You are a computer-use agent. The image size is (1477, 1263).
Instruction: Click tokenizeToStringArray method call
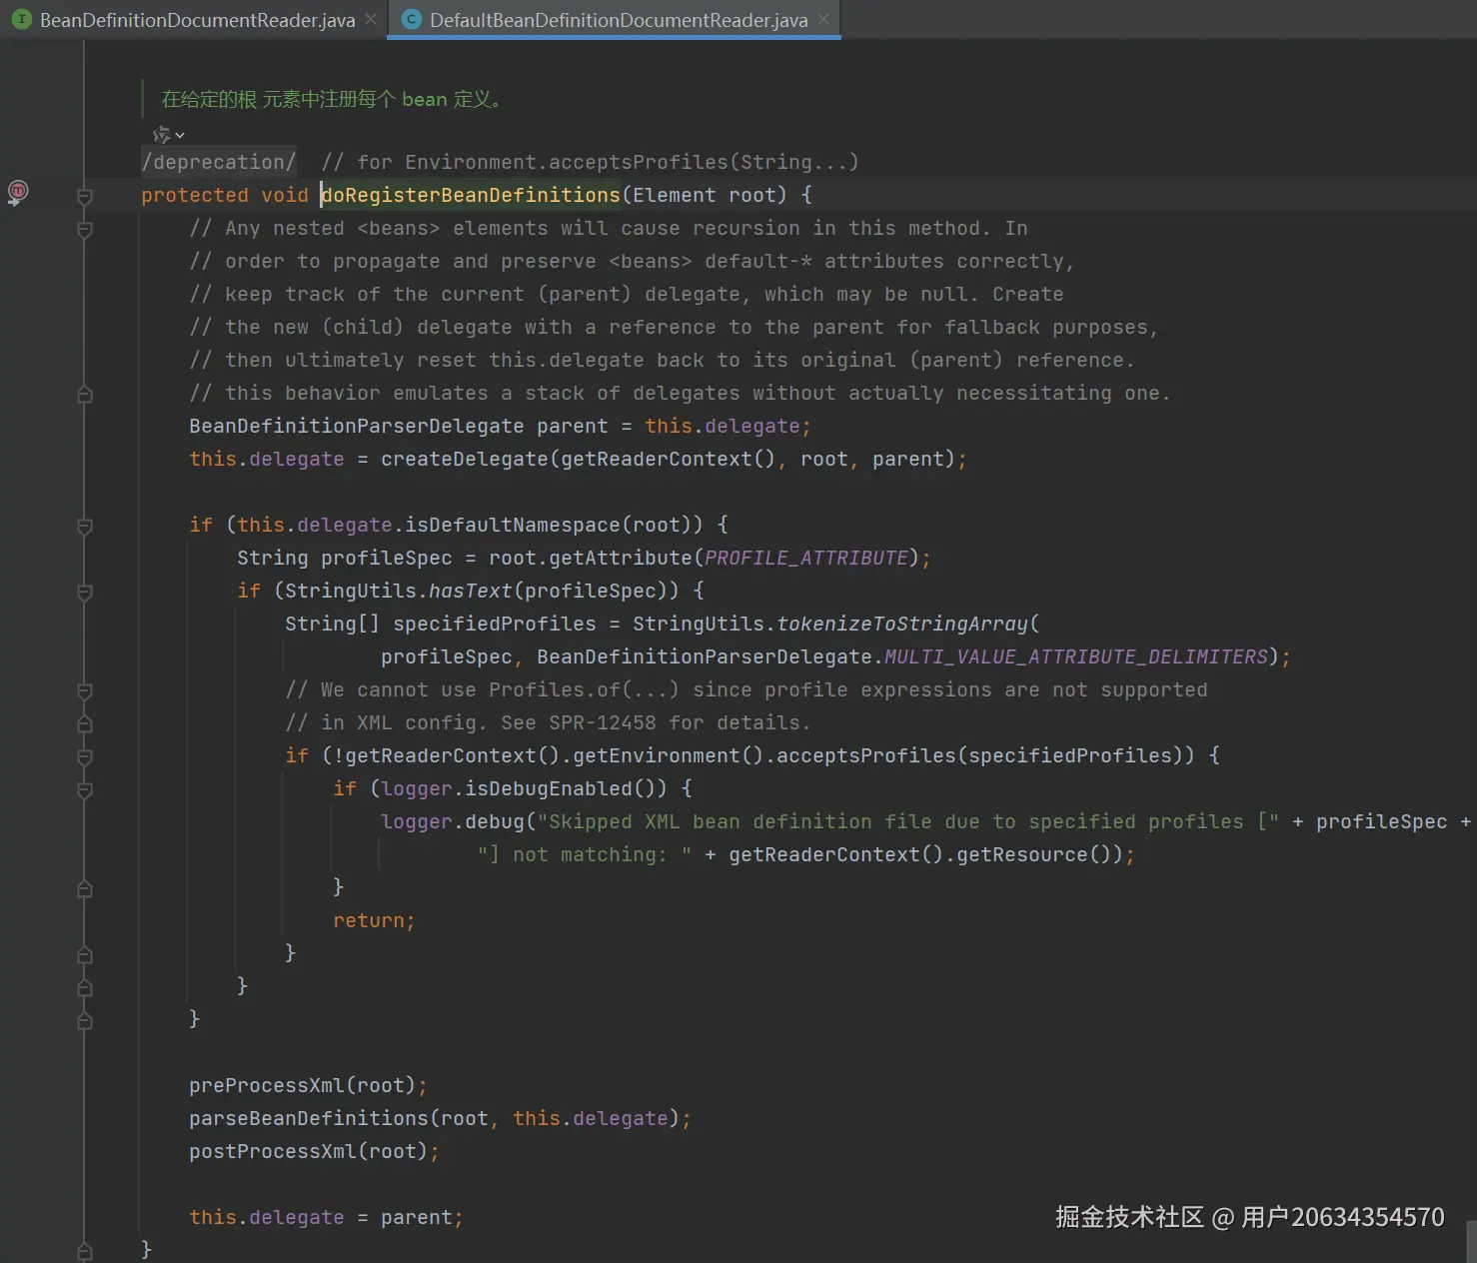click(902, 624)
